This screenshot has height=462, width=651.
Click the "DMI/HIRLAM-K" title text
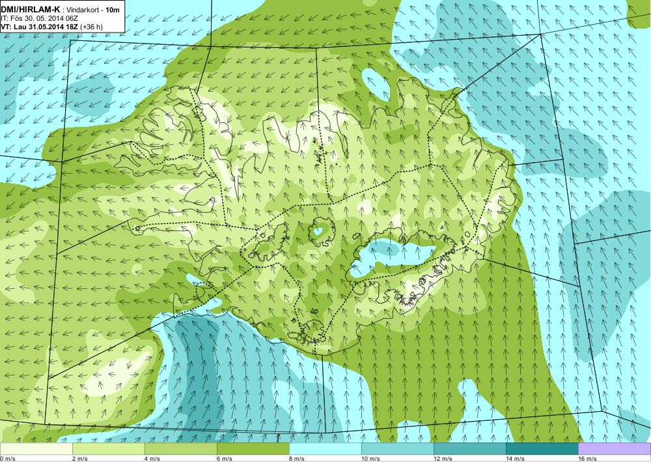pos(30,10)
